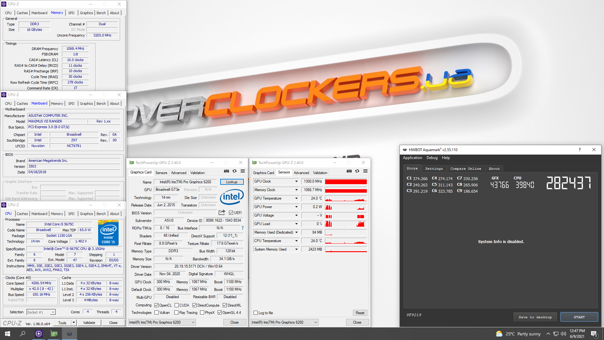Click the System Memory Used graph
This screenshot has height=340, width=604.
pyautogui.click(x=346, y=249)
